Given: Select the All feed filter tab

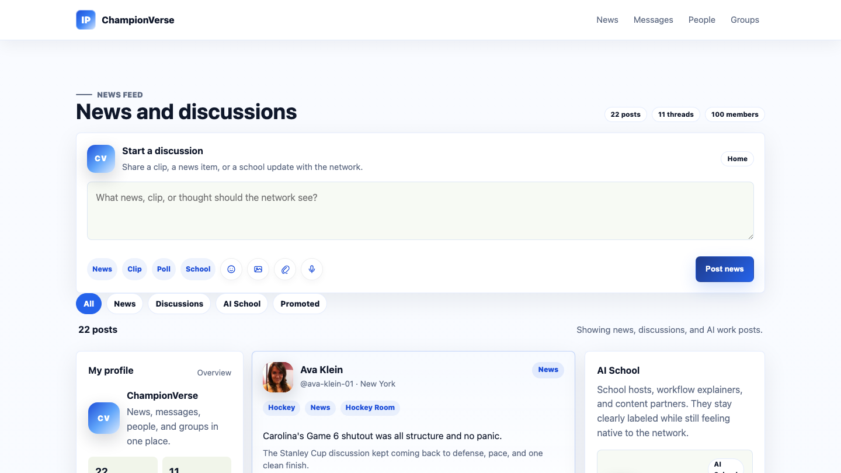Looking at the screenshot, I should tap(89, 304).
